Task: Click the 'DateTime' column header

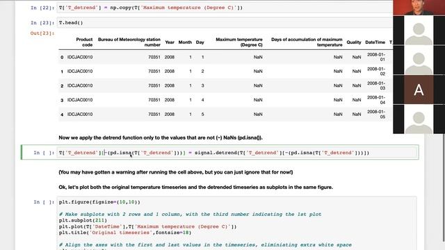Action: tap(375, 42)
